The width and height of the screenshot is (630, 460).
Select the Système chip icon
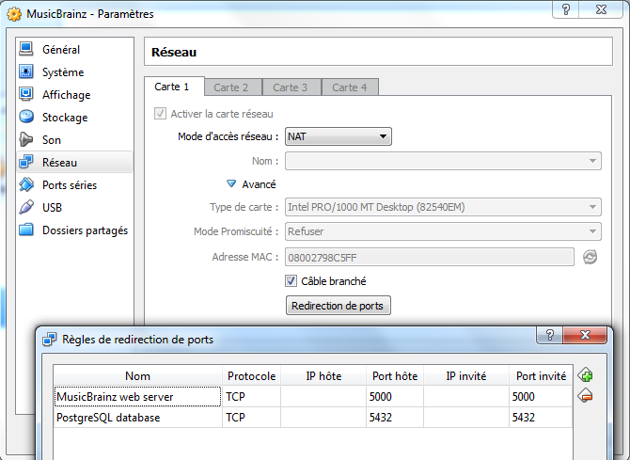coord(26,72)
